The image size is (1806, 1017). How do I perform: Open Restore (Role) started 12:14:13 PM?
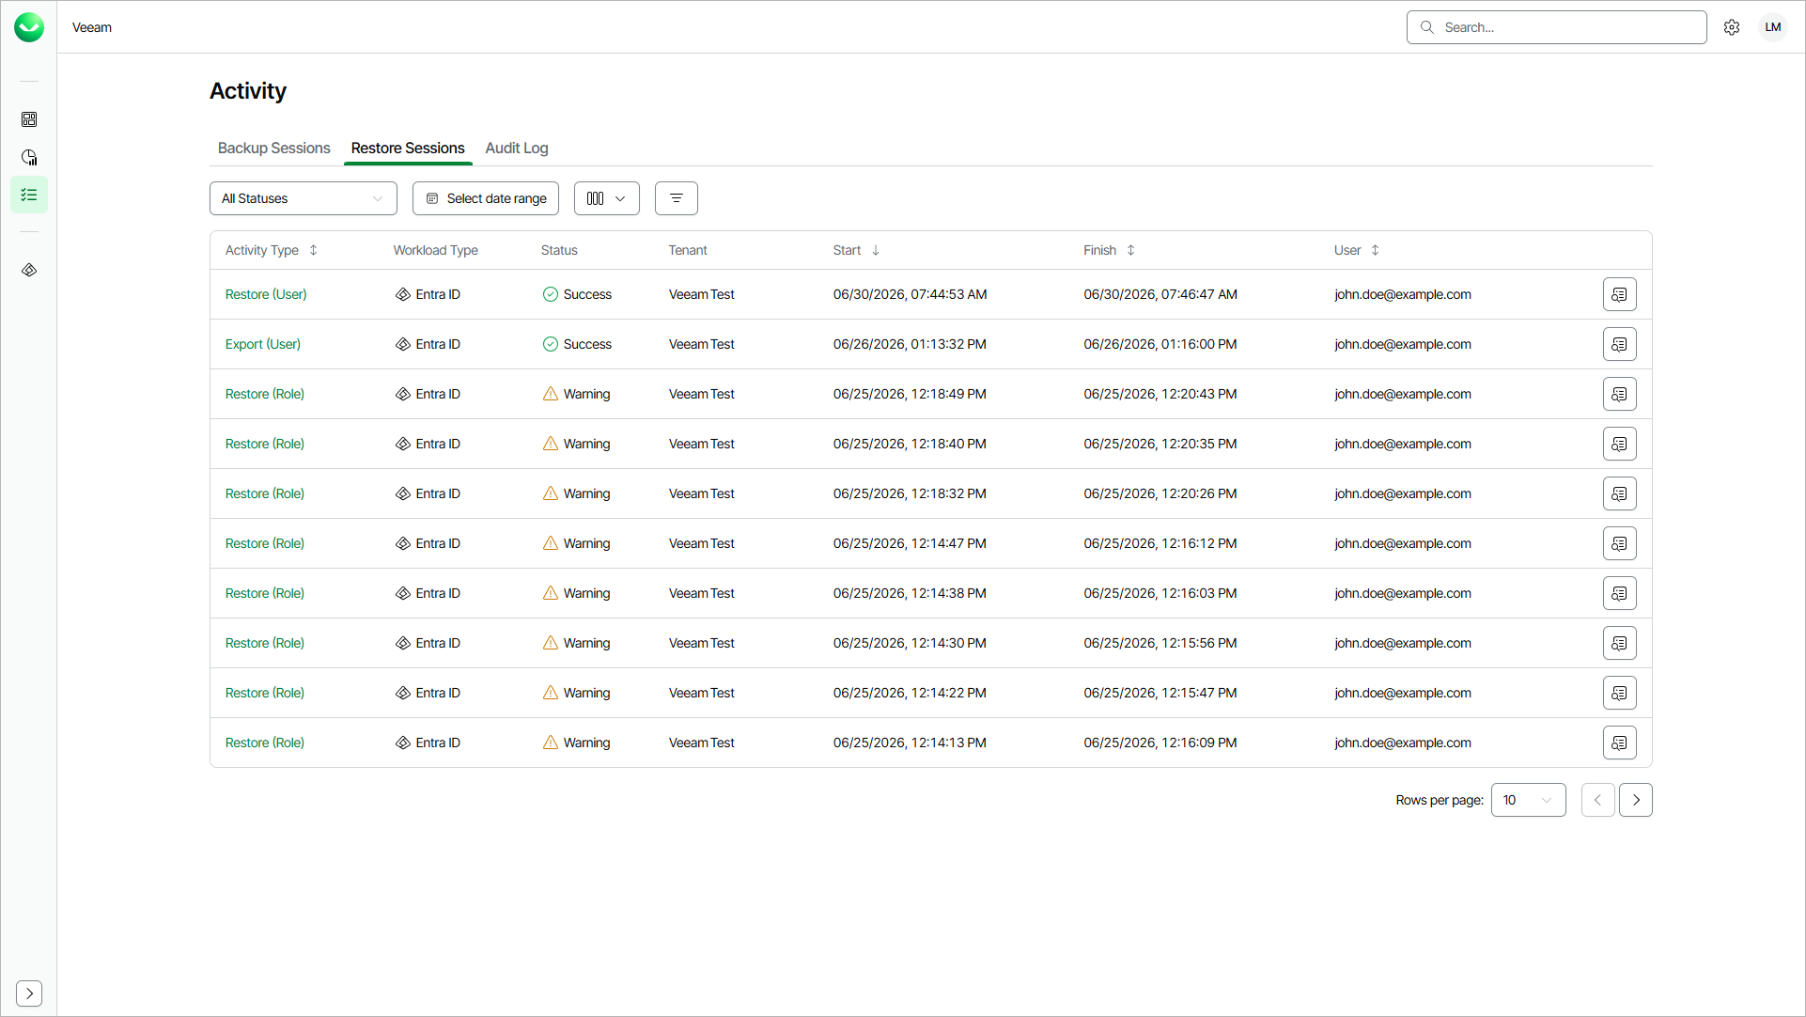click(x=265, y=743)
